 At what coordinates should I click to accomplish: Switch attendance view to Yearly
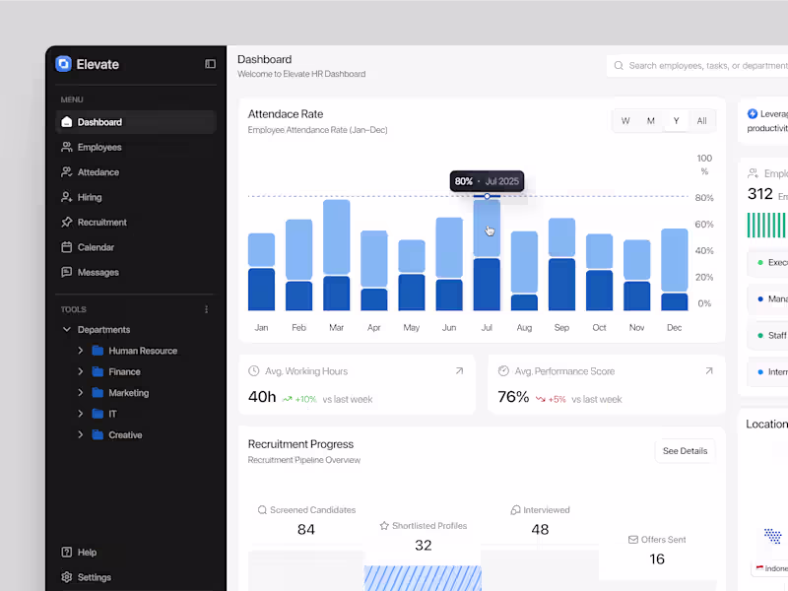click(676, 120)
